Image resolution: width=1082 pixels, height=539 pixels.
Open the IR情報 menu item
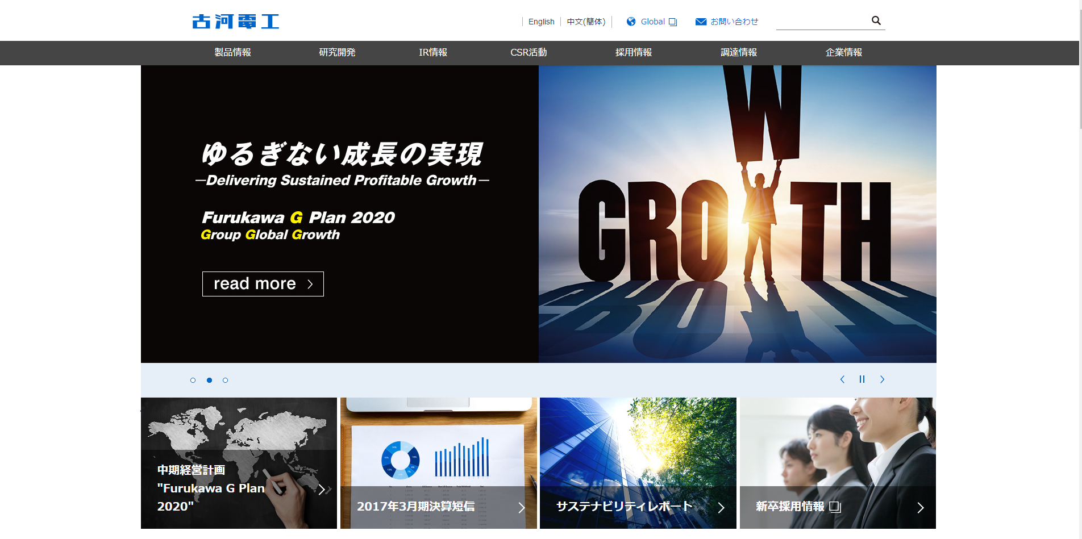433,52
